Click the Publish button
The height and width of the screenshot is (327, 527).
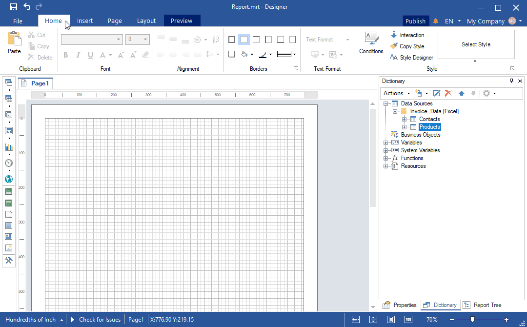click(x=415, y=21)
